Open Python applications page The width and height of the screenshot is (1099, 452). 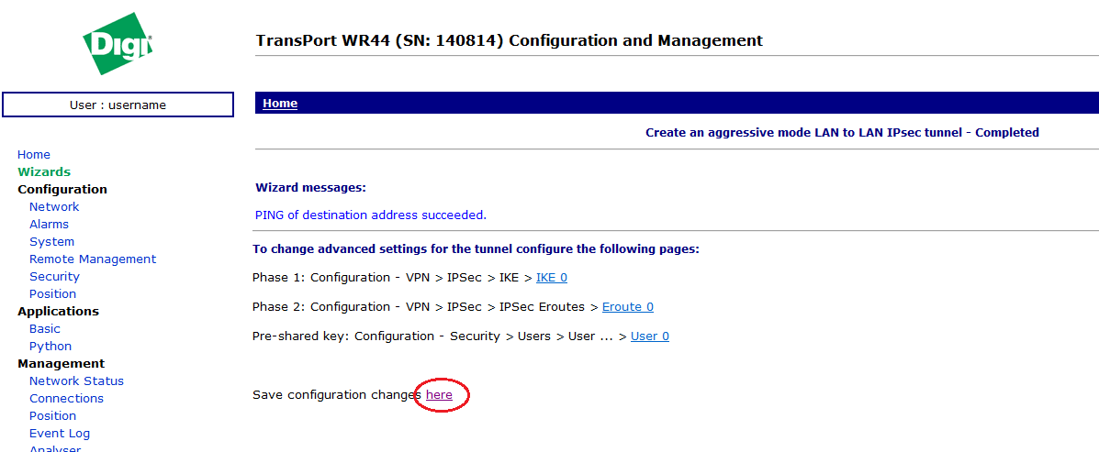tap(50, 347)
